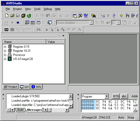
Task: Click the yellow show next statement arrow
Action: tap(122, 16)
